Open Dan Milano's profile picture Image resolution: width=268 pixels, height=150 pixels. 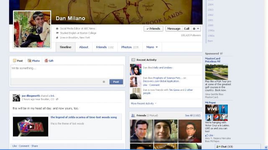pos(32,30)
